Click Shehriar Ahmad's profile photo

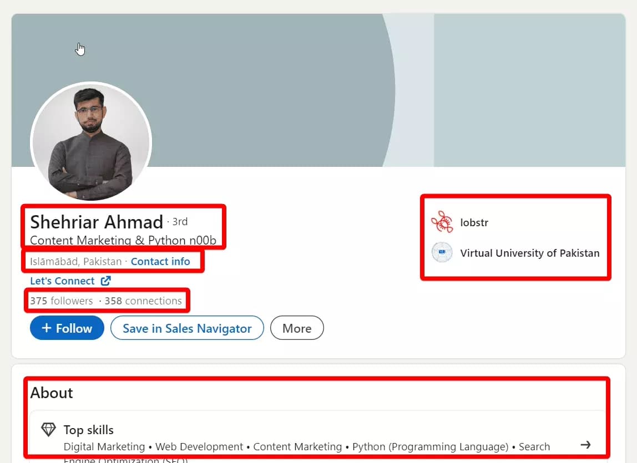90,143
